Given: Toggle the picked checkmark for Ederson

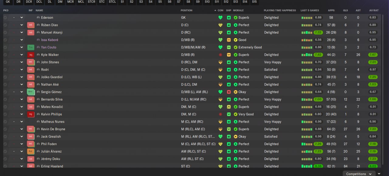Looking at the screenshot, I should [5, 18].
